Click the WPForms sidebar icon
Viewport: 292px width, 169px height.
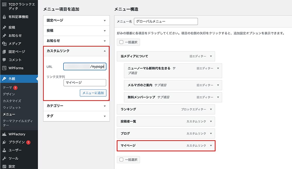4,68
